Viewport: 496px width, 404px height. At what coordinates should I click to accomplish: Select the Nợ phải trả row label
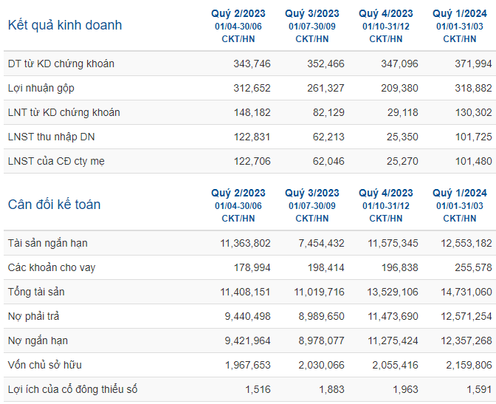tap(33, 316)
